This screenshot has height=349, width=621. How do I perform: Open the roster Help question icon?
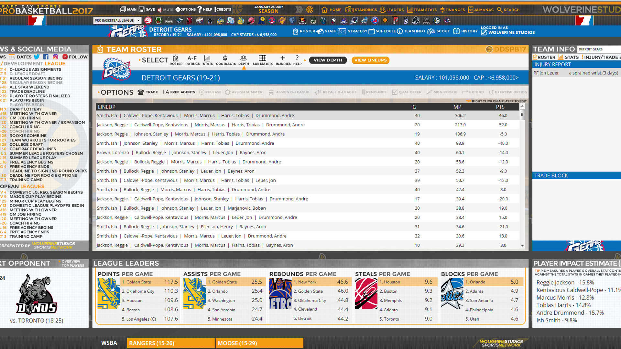pos(297,60)
